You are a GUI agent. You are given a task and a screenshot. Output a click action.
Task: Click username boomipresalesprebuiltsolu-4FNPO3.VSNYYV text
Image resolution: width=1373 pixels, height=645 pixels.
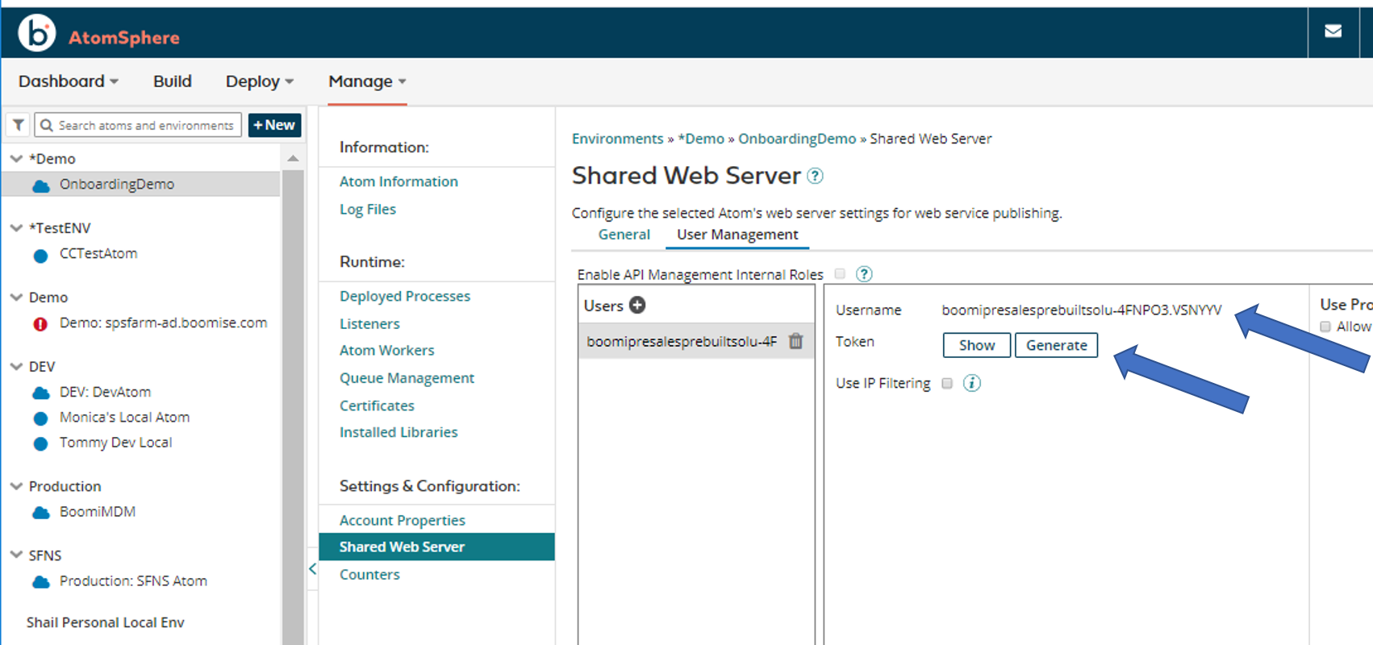point(1082,310)
